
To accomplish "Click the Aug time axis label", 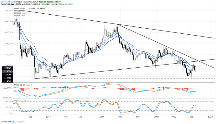I will [x=80, y=117].
